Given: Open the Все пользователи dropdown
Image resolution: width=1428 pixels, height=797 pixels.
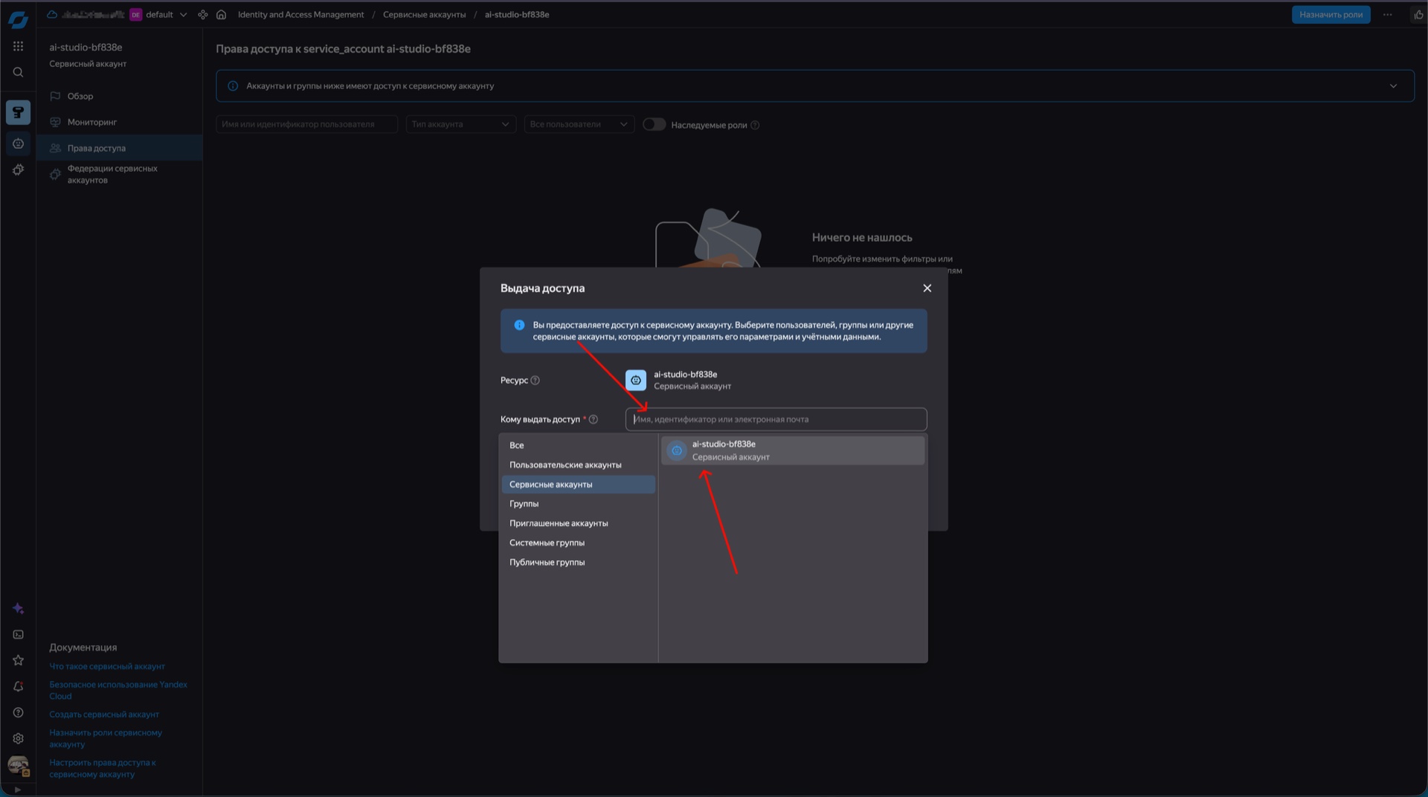Looking at the screenshot, I should click(x=578, y=124).
